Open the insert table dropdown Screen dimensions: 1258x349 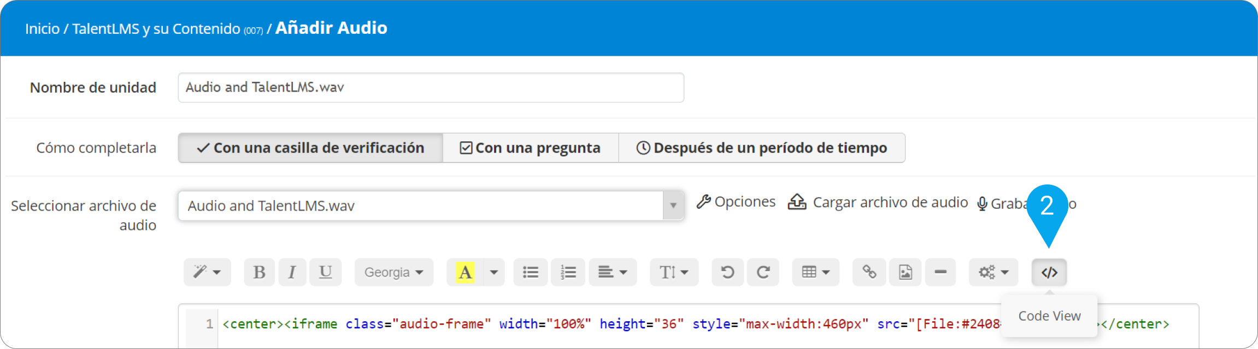click(x=816, y=272)
